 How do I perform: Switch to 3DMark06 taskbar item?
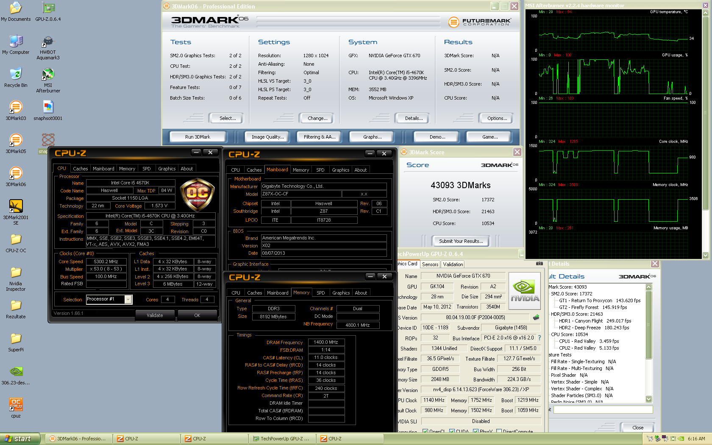[79, 439]
